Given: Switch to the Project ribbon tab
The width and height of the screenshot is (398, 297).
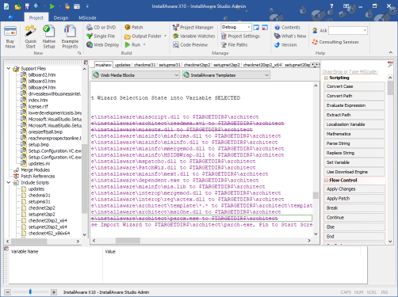Looking at the screenshot, I should coord(36,17).
